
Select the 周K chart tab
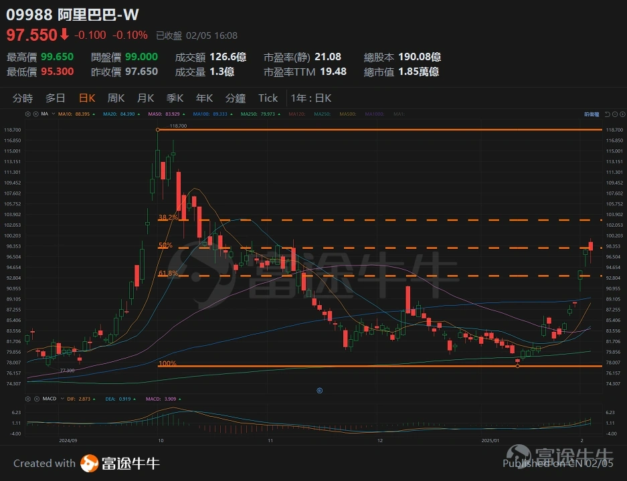pyautogui.click(x=116, y=98)
